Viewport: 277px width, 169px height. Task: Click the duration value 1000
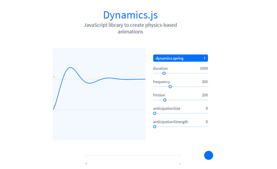click(x=204, y=69)
